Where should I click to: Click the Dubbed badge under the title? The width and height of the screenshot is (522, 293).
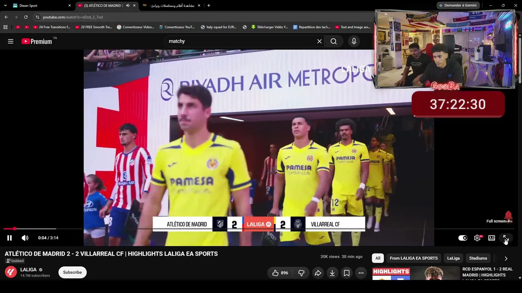[15, 261]
